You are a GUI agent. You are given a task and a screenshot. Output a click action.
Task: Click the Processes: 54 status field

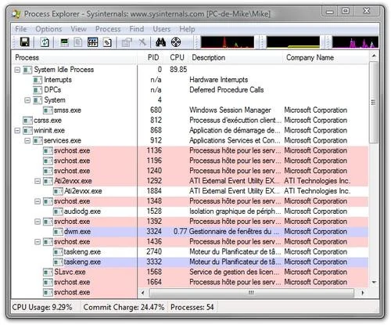tap(192, 307)
